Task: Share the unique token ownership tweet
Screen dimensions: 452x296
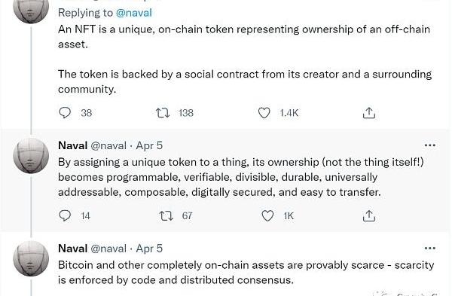Action: pyautogui.click(x=369, y=215)
